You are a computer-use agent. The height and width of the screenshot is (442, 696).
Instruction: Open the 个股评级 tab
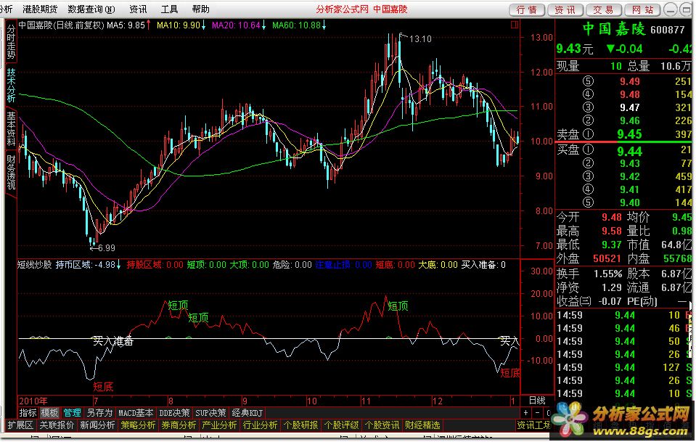pyautogui.click(x=341, y=425)
